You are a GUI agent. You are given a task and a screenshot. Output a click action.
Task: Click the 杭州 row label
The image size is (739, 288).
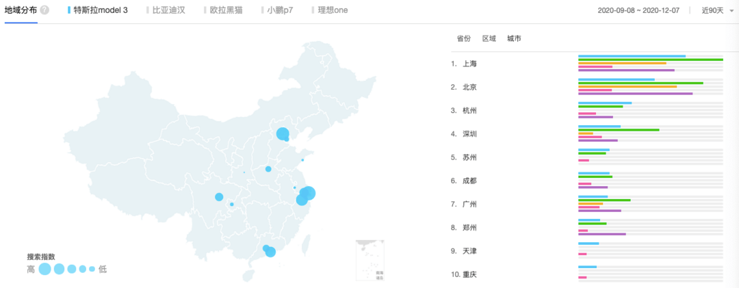(x=470, y=111)
